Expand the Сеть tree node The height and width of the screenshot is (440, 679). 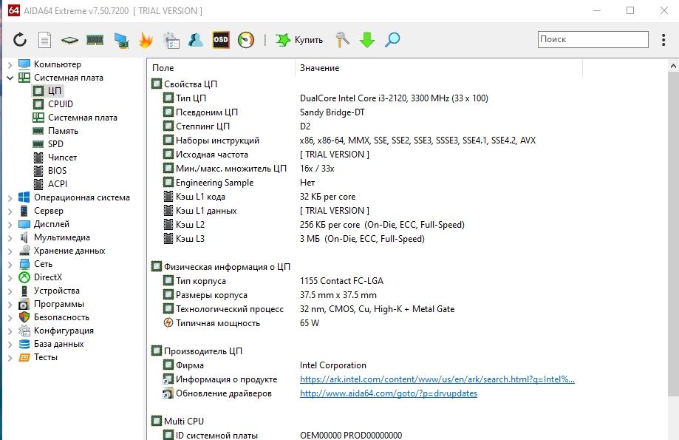coord(10,265)
